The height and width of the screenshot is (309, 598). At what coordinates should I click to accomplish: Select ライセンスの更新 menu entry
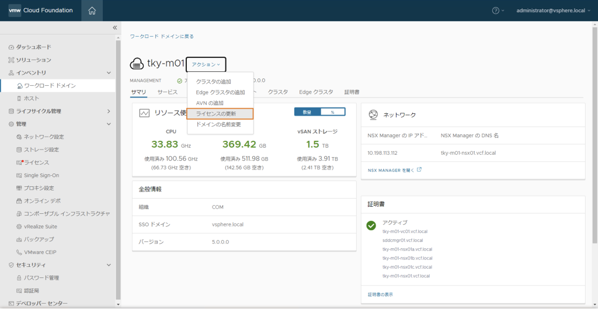[x=216, y=113]
